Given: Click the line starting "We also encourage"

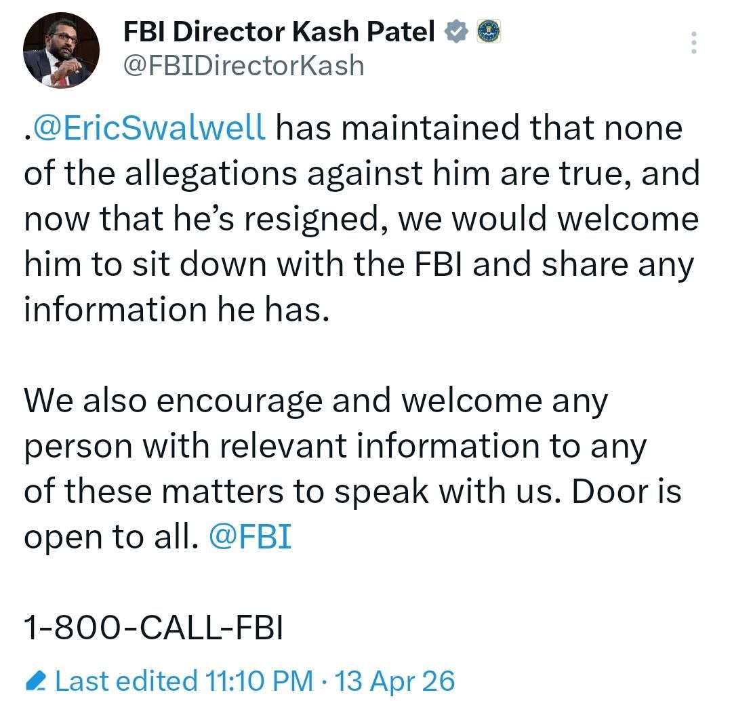Looking at the screenshot, I should pyautogui.click(x=316, y=401).
